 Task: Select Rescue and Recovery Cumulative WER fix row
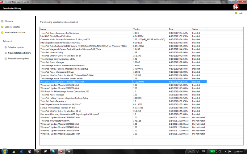pos(123,114)
